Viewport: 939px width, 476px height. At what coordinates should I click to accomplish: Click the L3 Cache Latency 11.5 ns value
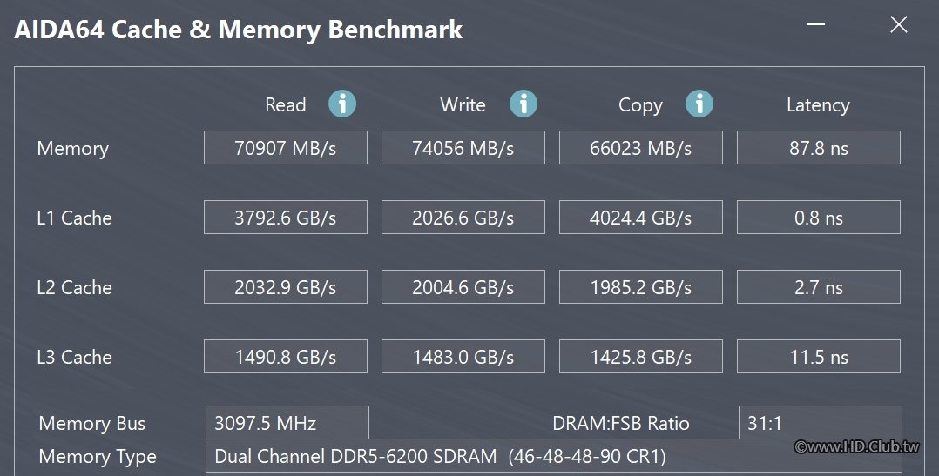pos(819,357)
